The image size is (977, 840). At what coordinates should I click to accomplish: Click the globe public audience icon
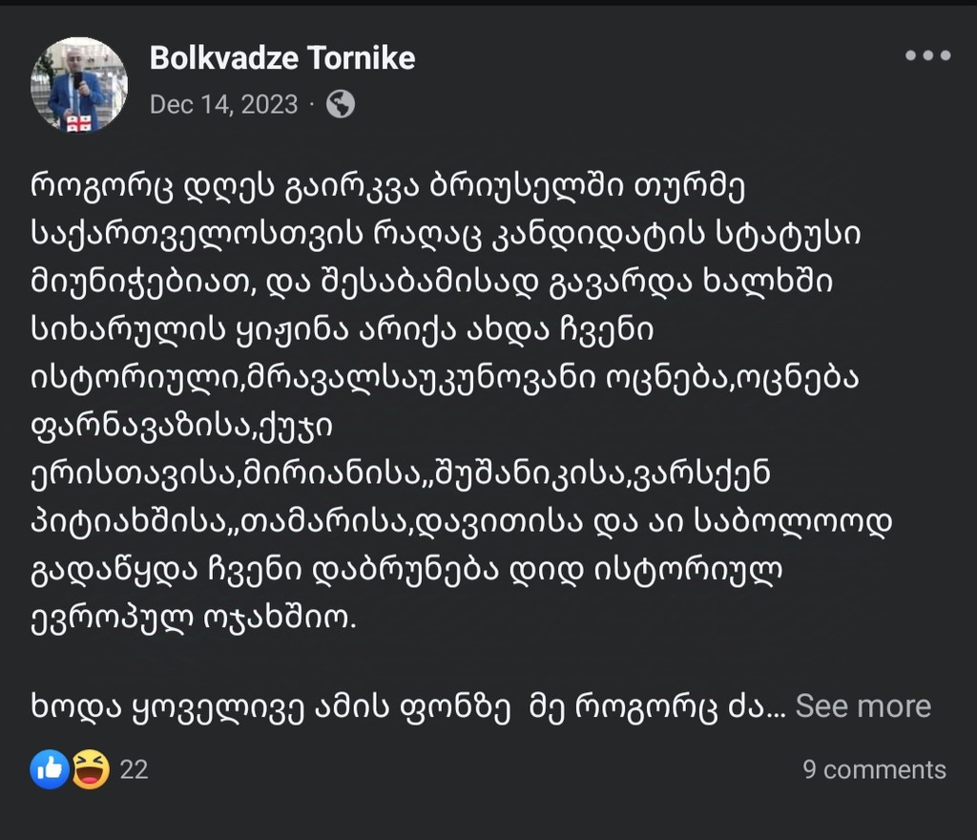(340, 104)
